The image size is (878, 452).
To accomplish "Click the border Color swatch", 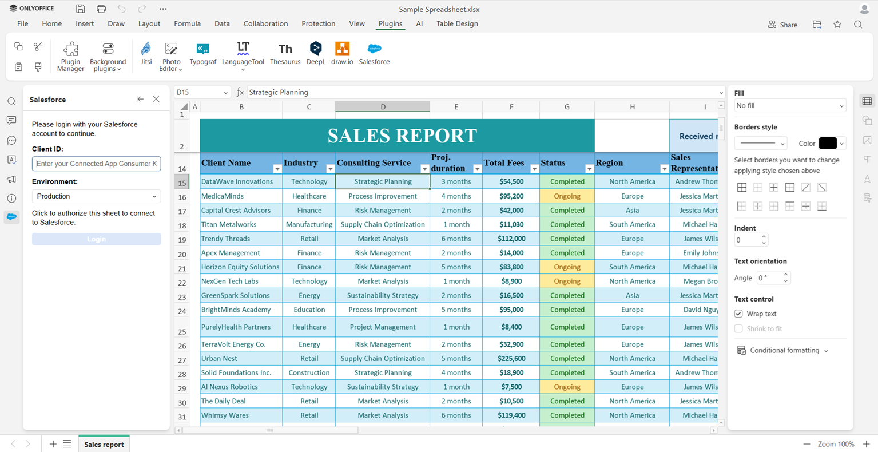I will coord(828,143).
